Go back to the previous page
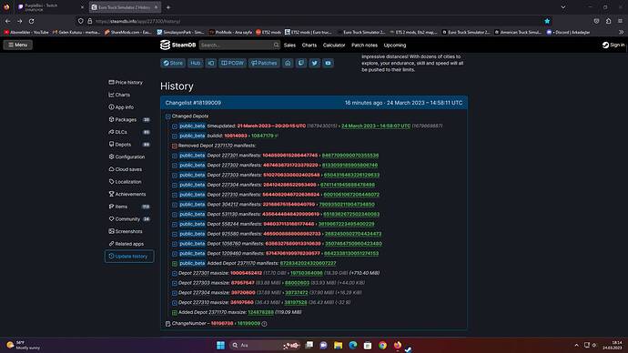The height and width of the screenshot is (353, 628). pyautogui.click(x=8, y=21)
